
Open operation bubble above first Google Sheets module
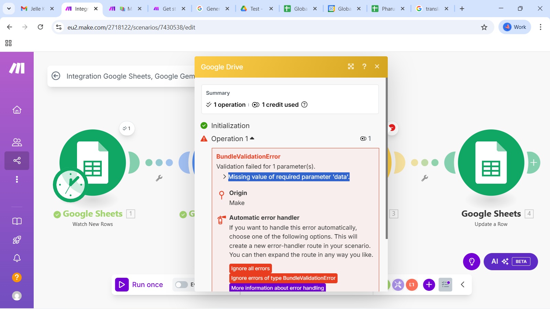pyautogui.click(x=127, y=128)
